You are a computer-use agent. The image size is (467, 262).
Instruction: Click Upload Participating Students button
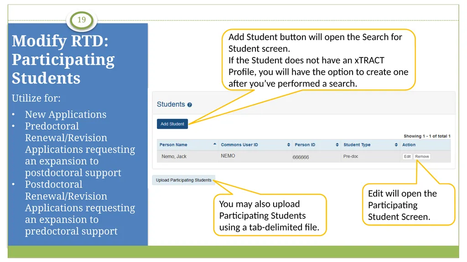183,180
